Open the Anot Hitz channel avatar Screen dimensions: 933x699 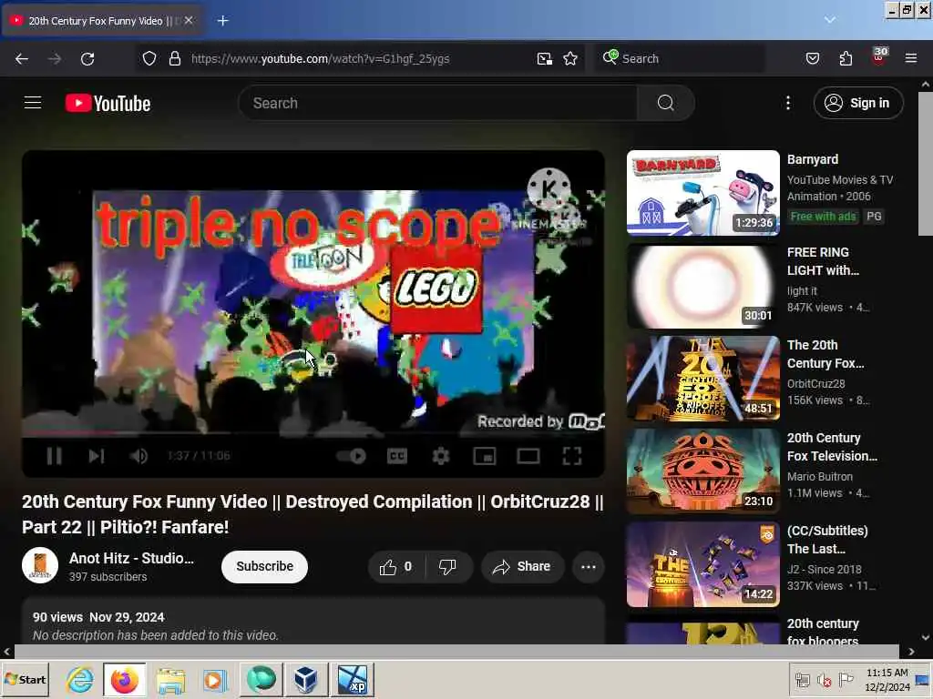(40, 565)
